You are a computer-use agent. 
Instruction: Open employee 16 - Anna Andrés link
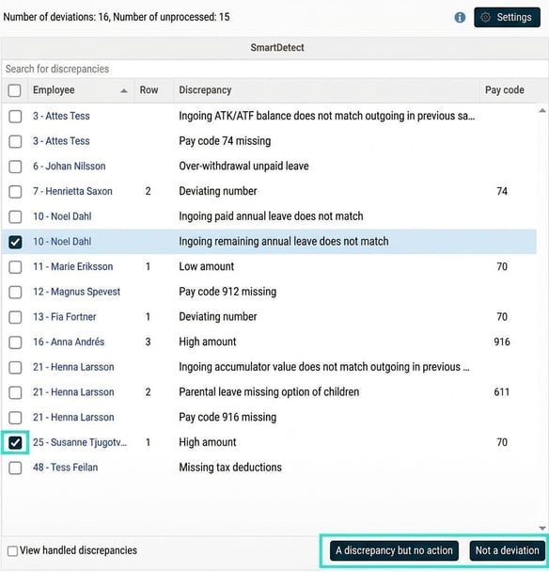(x=69, y=342)
